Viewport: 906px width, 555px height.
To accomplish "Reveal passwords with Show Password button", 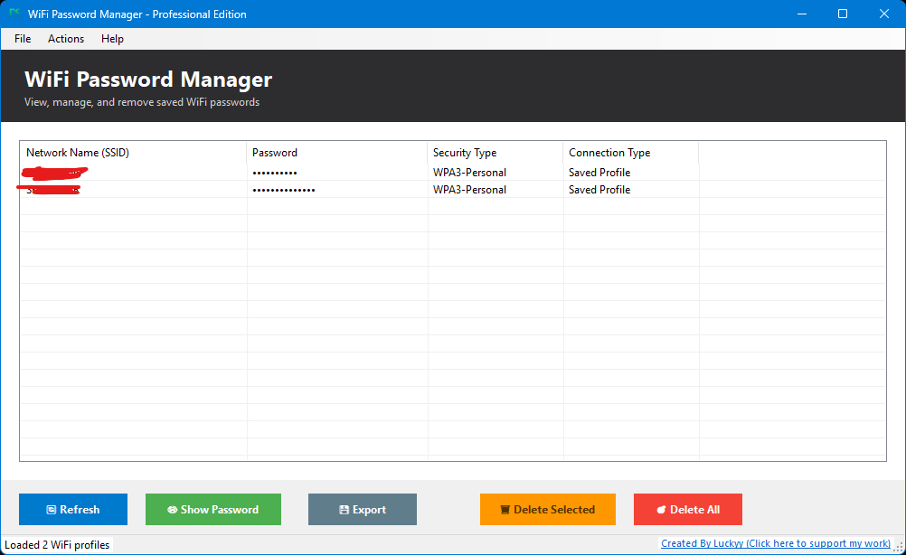I will (x=213, y=510).
